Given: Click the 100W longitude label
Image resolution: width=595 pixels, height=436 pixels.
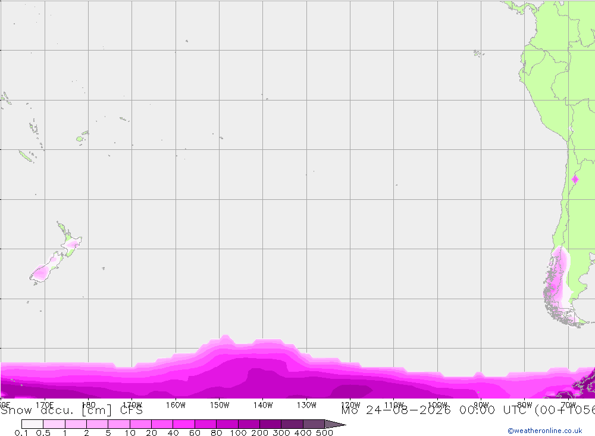Looking at the screenshot, I should (437, 405).
